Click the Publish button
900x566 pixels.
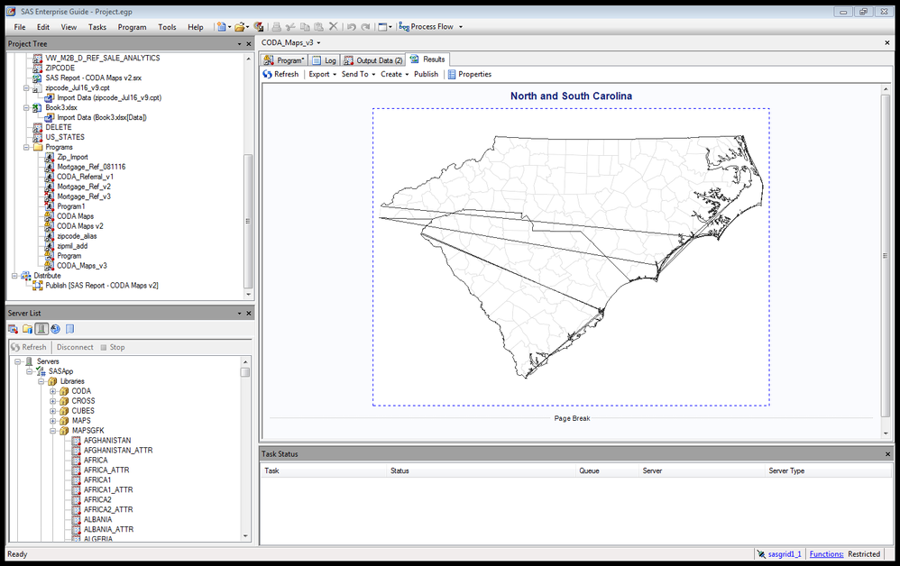click(426, 75)
